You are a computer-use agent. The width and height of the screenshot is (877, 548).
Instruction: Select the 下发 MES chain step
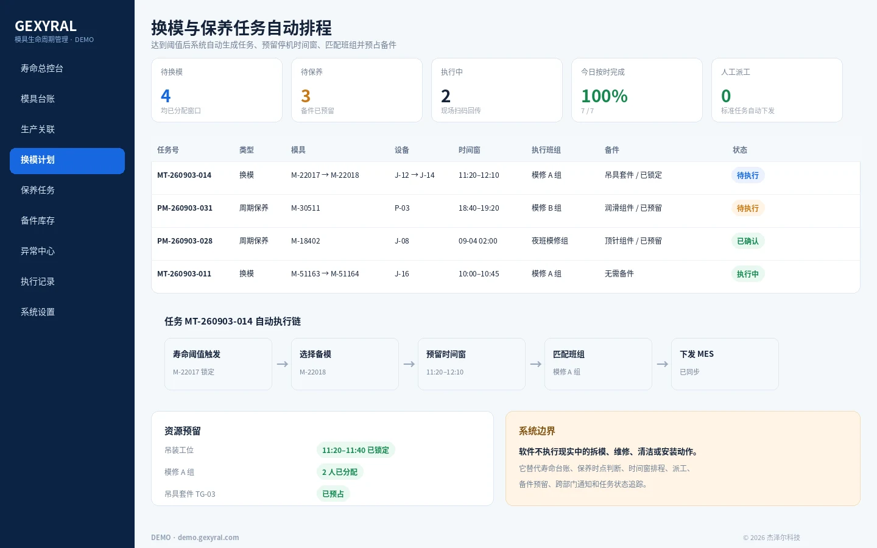click(725, 364)
